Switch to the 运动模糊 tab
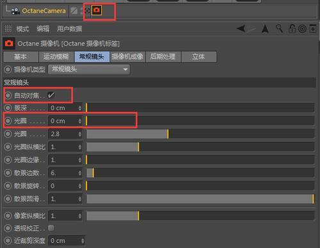 tap(56, 57)
